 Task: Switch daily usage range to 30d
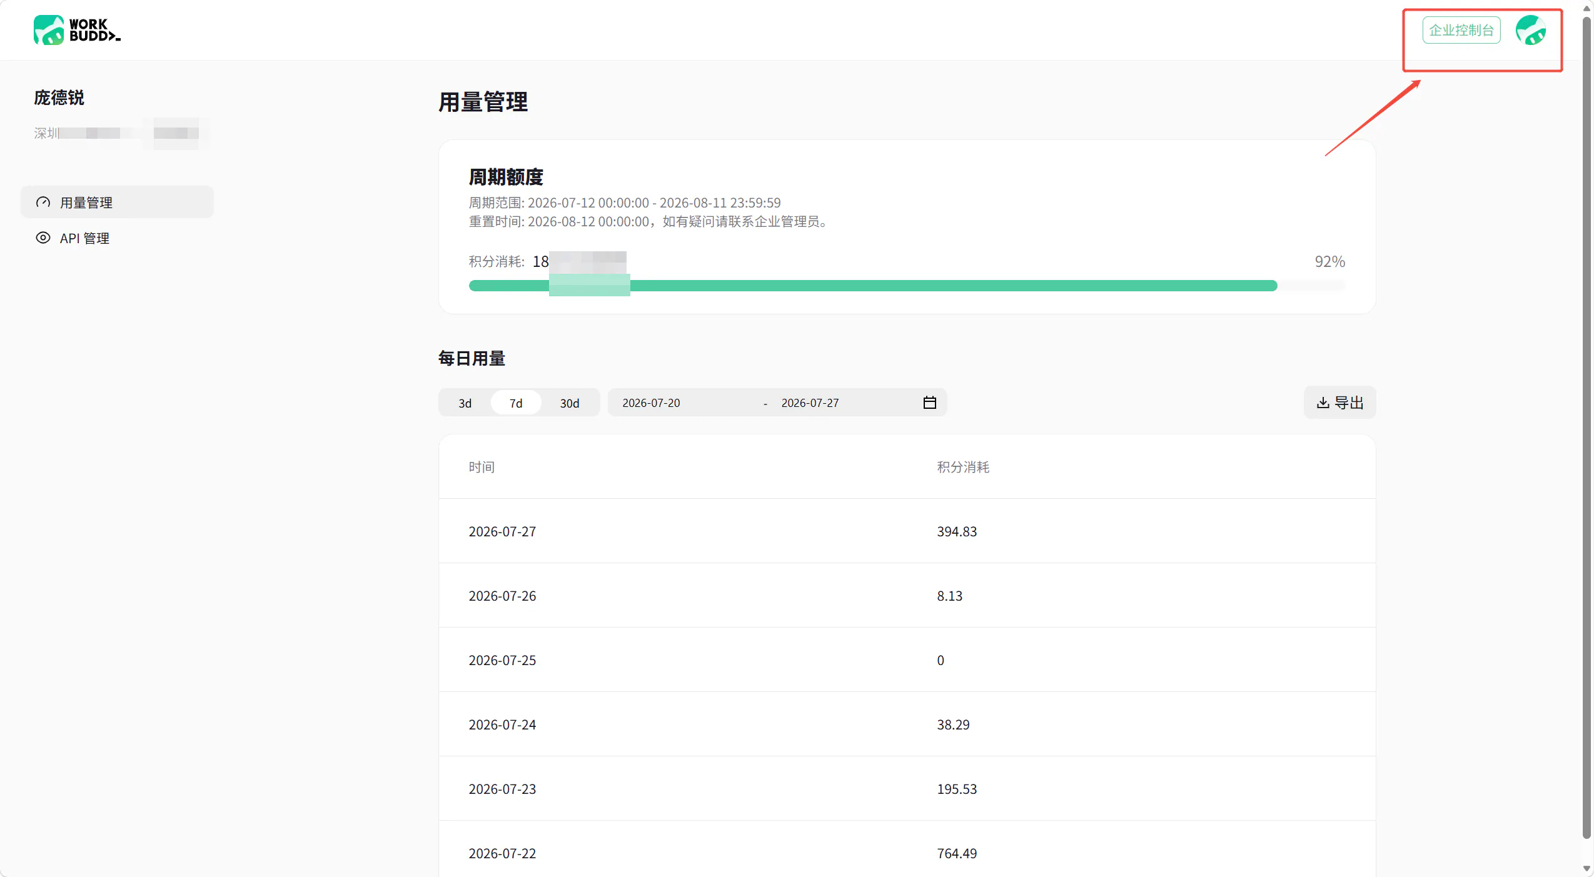coord(569,403)
